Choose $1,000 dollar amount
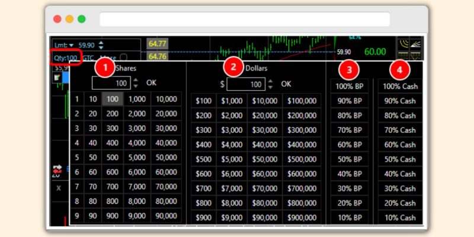This screenshot has width=474, height=237. pyautogui.click(x=232, y=101)
